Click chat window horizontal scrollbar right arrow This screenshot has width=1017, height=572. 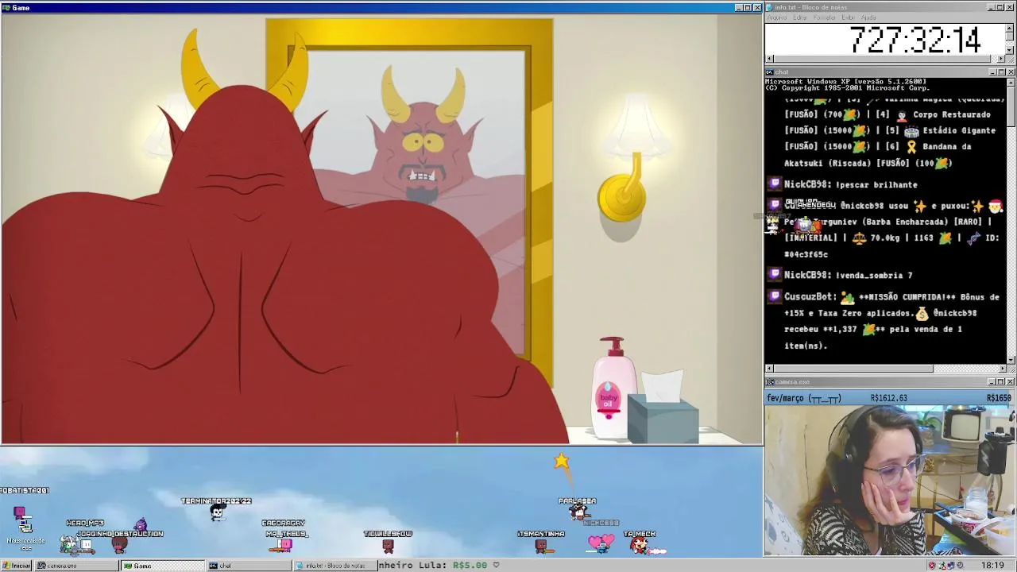(1002, 369)
